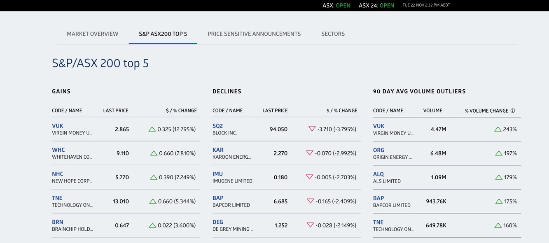The image size is (549, 243).
Task: Click the red down triangle in the DEG row
Action: (311, 225)
